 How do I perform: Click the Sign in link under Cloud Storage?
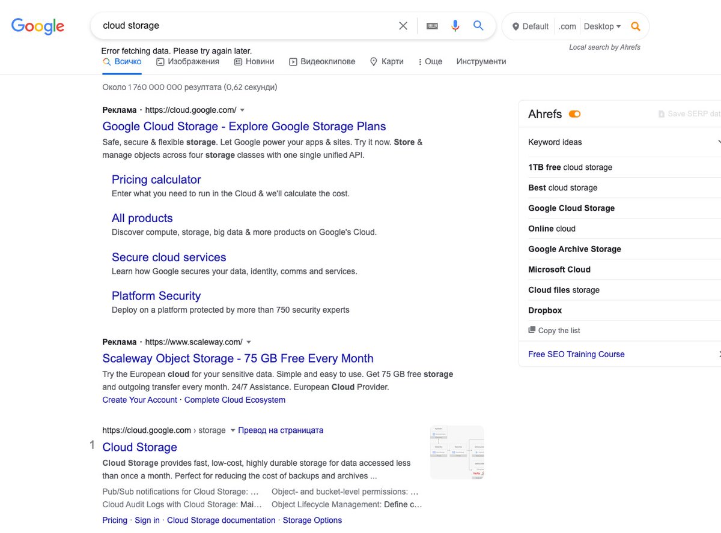(x=147, y=520)
